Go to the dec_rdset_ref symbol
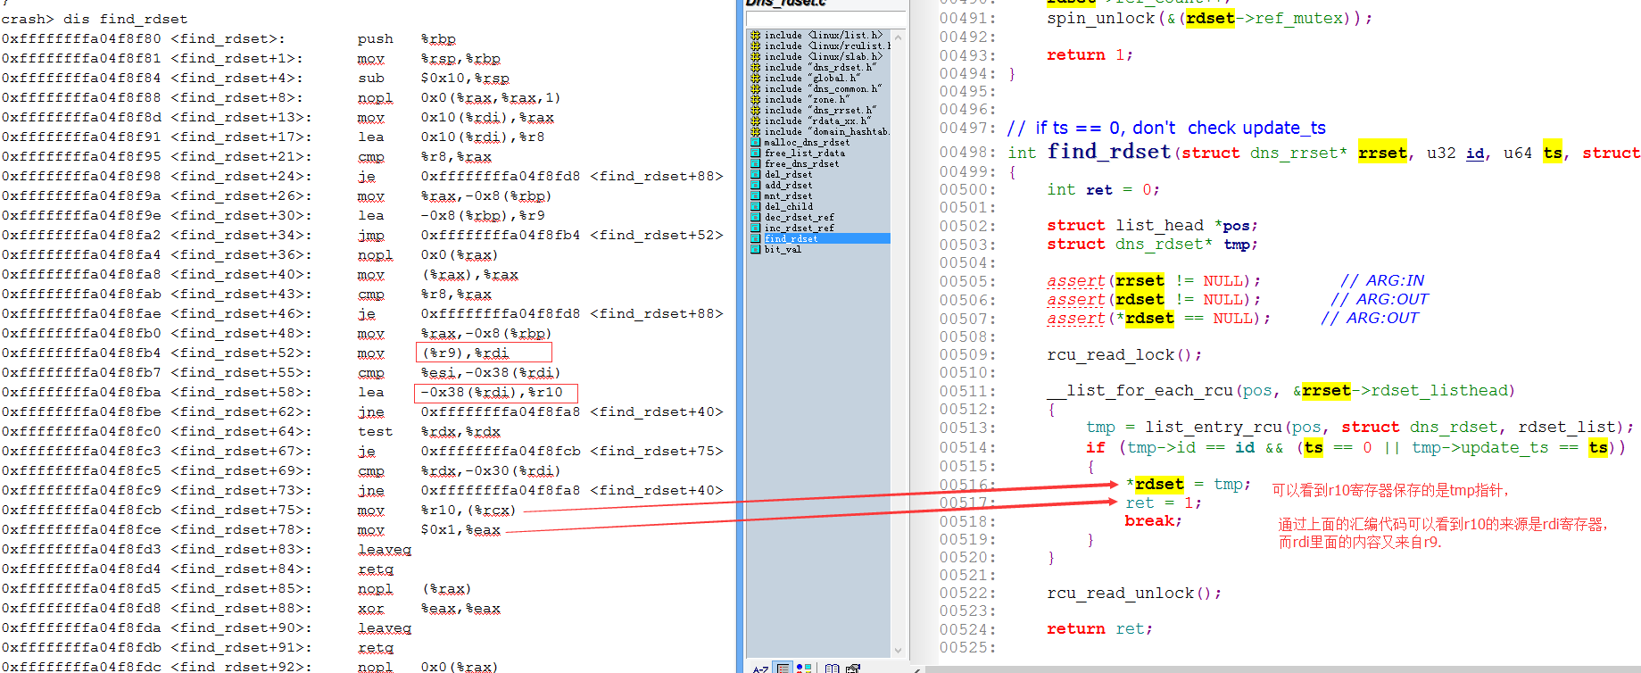The image size is (1641, 673). click(x=800, y=217)
